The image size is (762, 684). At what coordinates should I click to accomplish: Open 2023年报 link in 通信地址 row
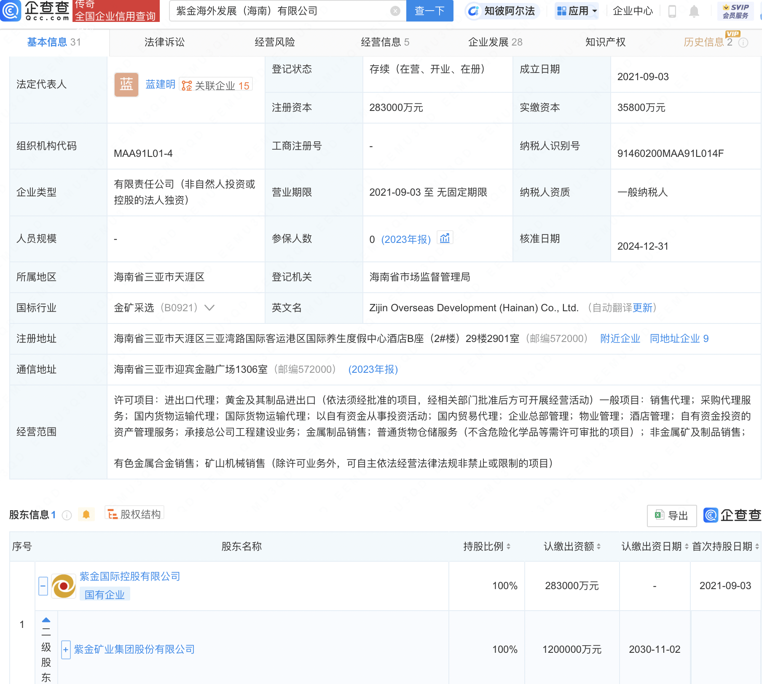(x=373, y=369)
